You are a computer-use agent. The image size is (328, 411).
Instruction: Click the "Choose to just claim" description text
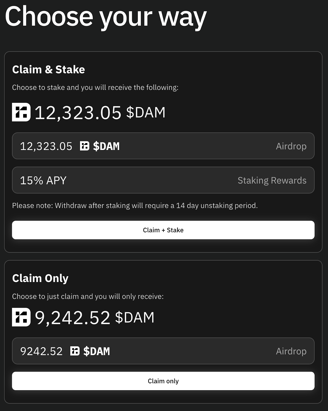88,296
